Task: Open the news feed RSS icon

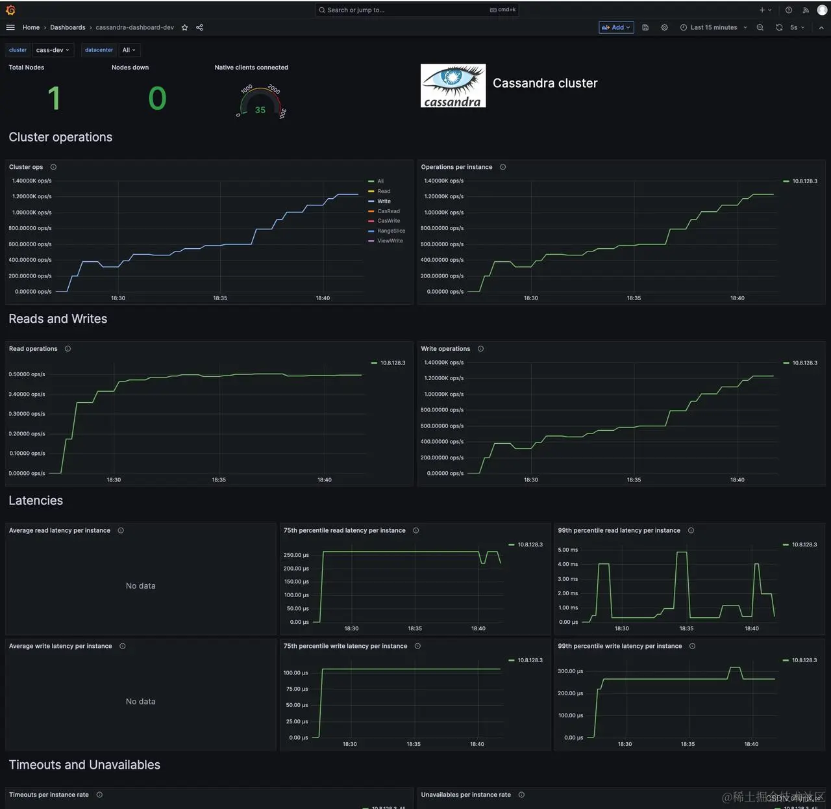Action: pos(806,10)
